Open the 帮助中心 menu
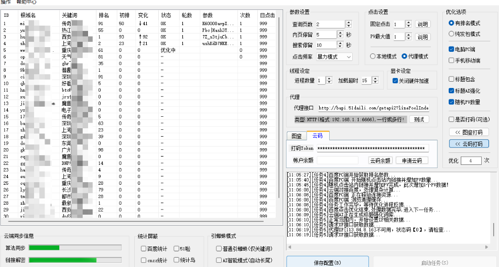Screen dimensions: 499x267 pyautogui.click(x=26, y=2)
